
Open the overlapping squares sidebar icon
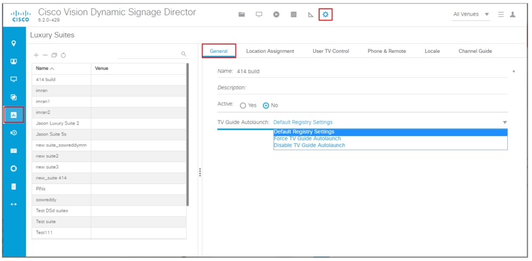14,97
